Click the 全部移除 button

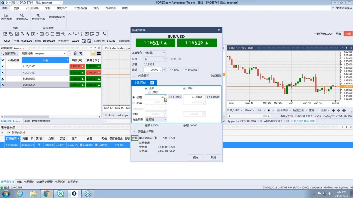coord(215,76)
